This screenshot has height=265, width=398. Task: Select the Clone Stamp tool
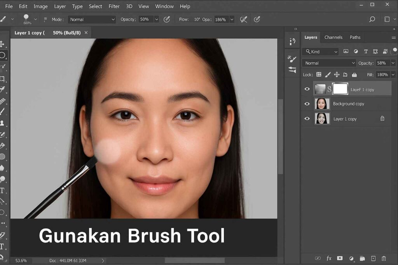point(2,123)
